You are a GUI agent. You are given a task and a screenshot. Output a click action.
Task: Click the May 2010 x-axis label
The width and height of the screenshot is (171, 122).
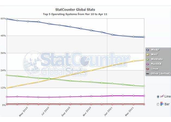point(23,112)
